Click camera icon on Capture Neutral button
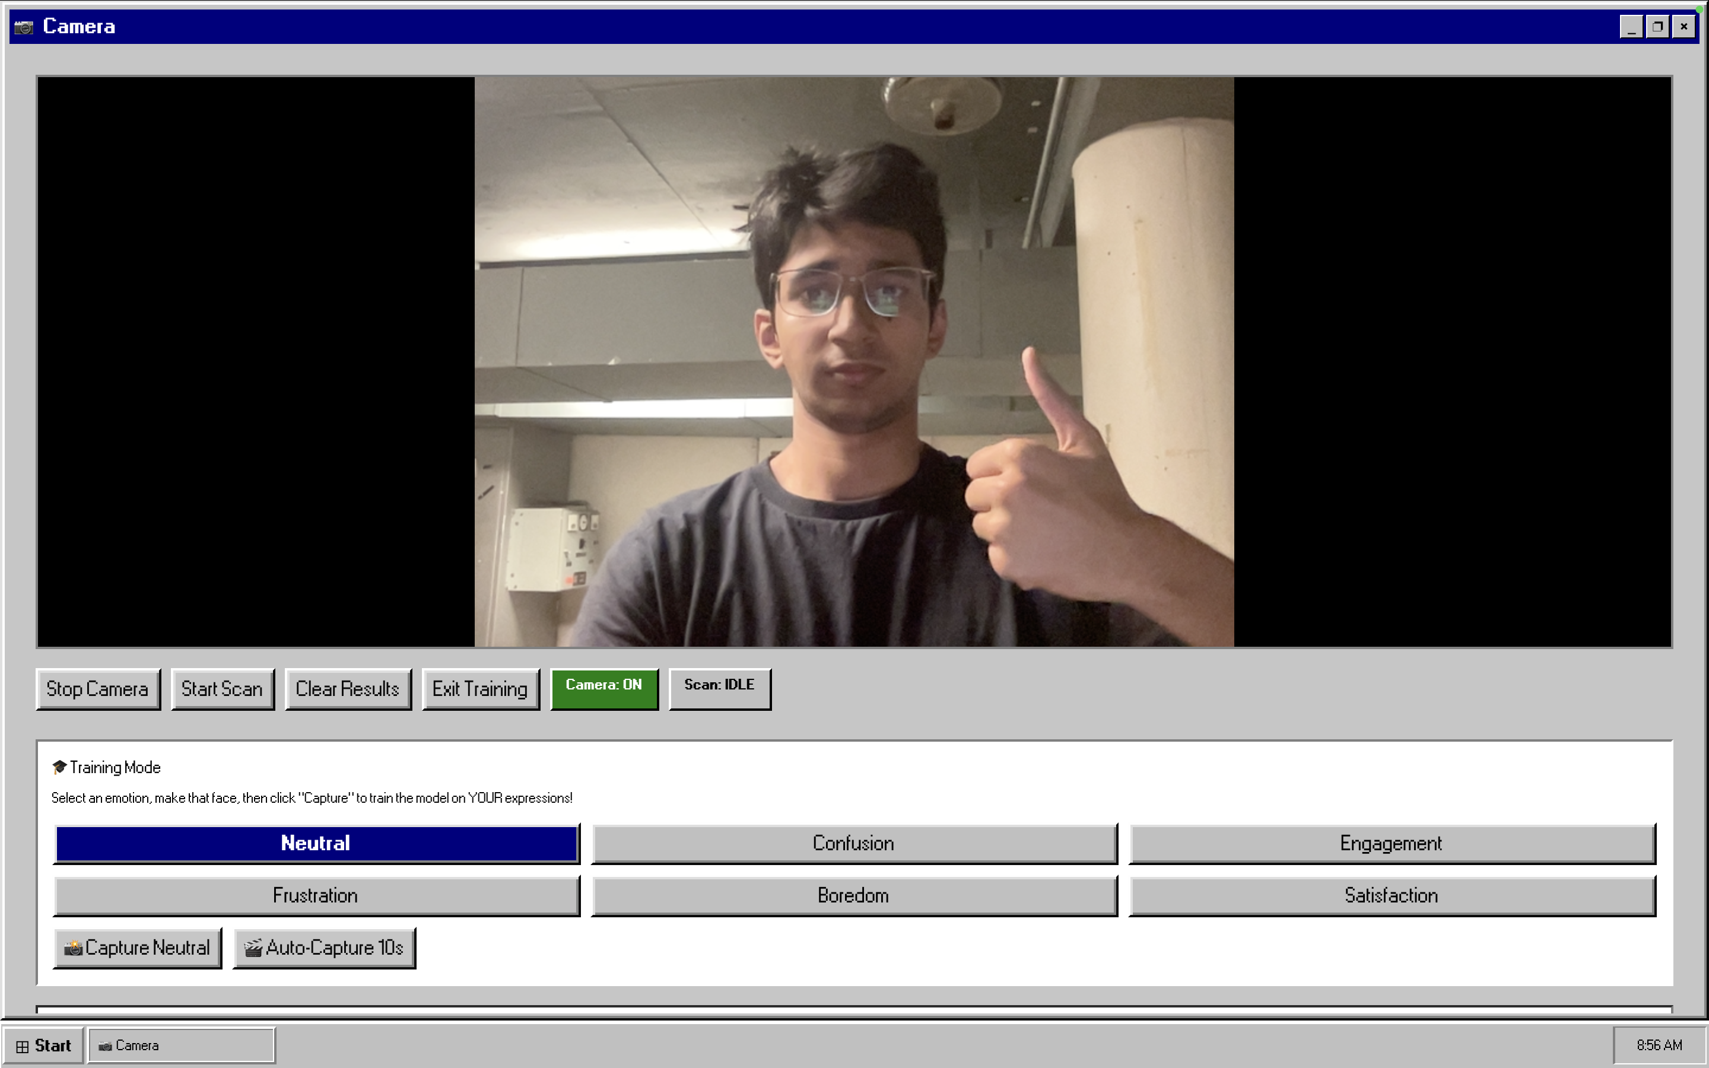Viewport: 1709px width, 1068px height. point(73,948)
